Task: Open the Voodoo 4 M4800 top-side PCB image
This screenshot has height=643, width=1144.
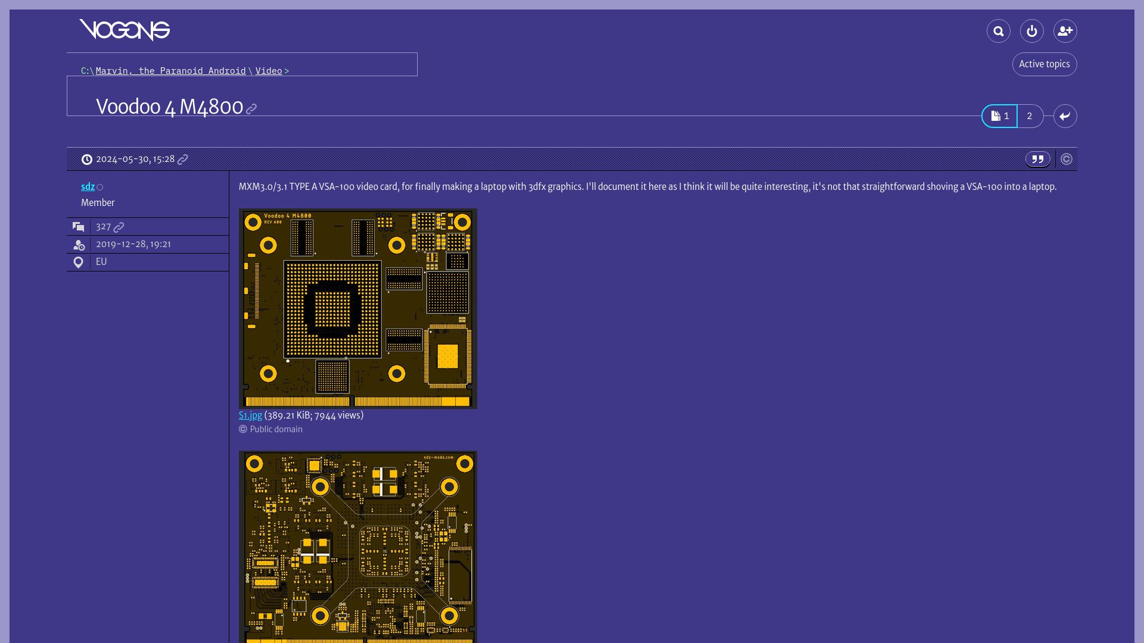Action: (358, 308)
